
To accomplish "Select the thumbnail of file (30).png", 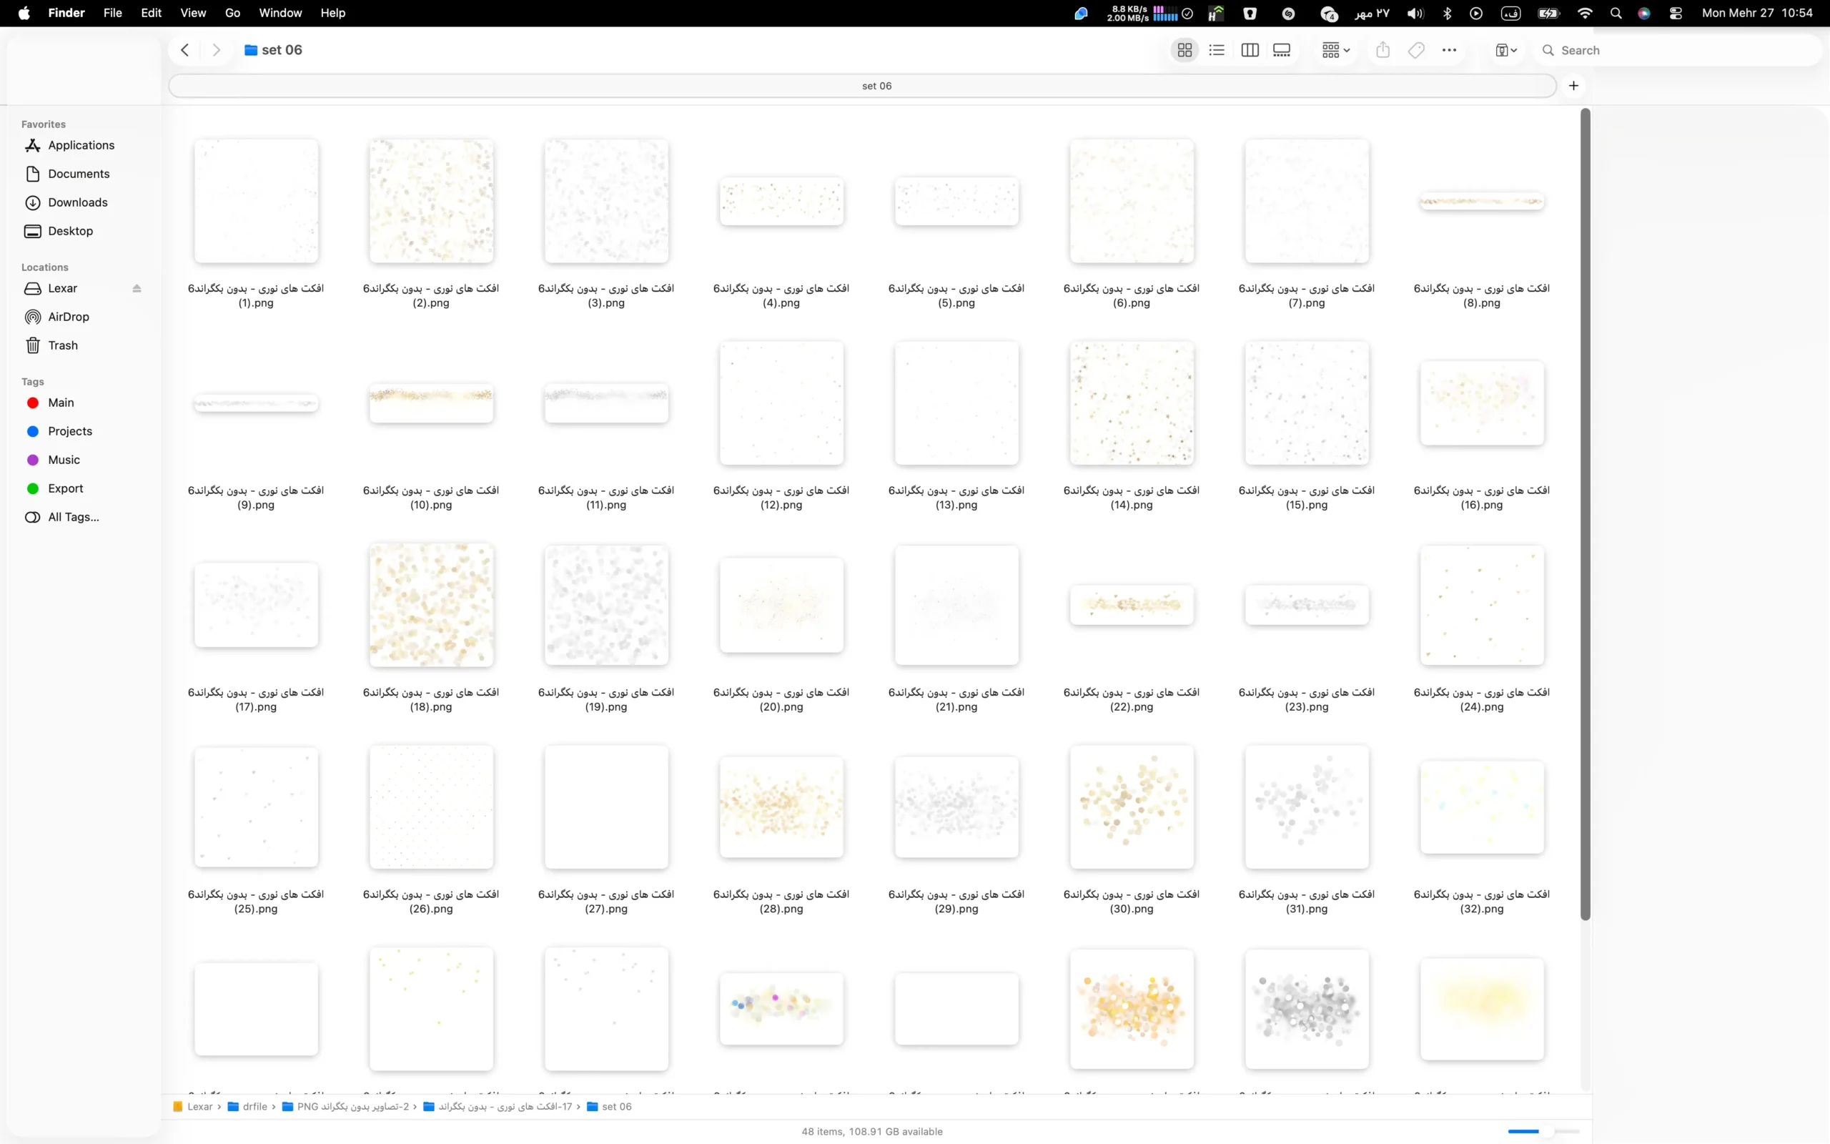I will [x=1132, y=807].
